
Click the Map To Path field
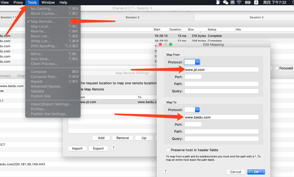tap(222, 131)
